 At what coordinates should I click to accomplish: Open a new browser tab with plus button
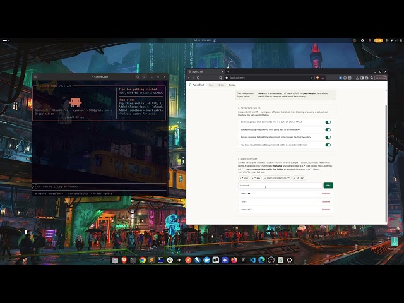tap(228, 71)
